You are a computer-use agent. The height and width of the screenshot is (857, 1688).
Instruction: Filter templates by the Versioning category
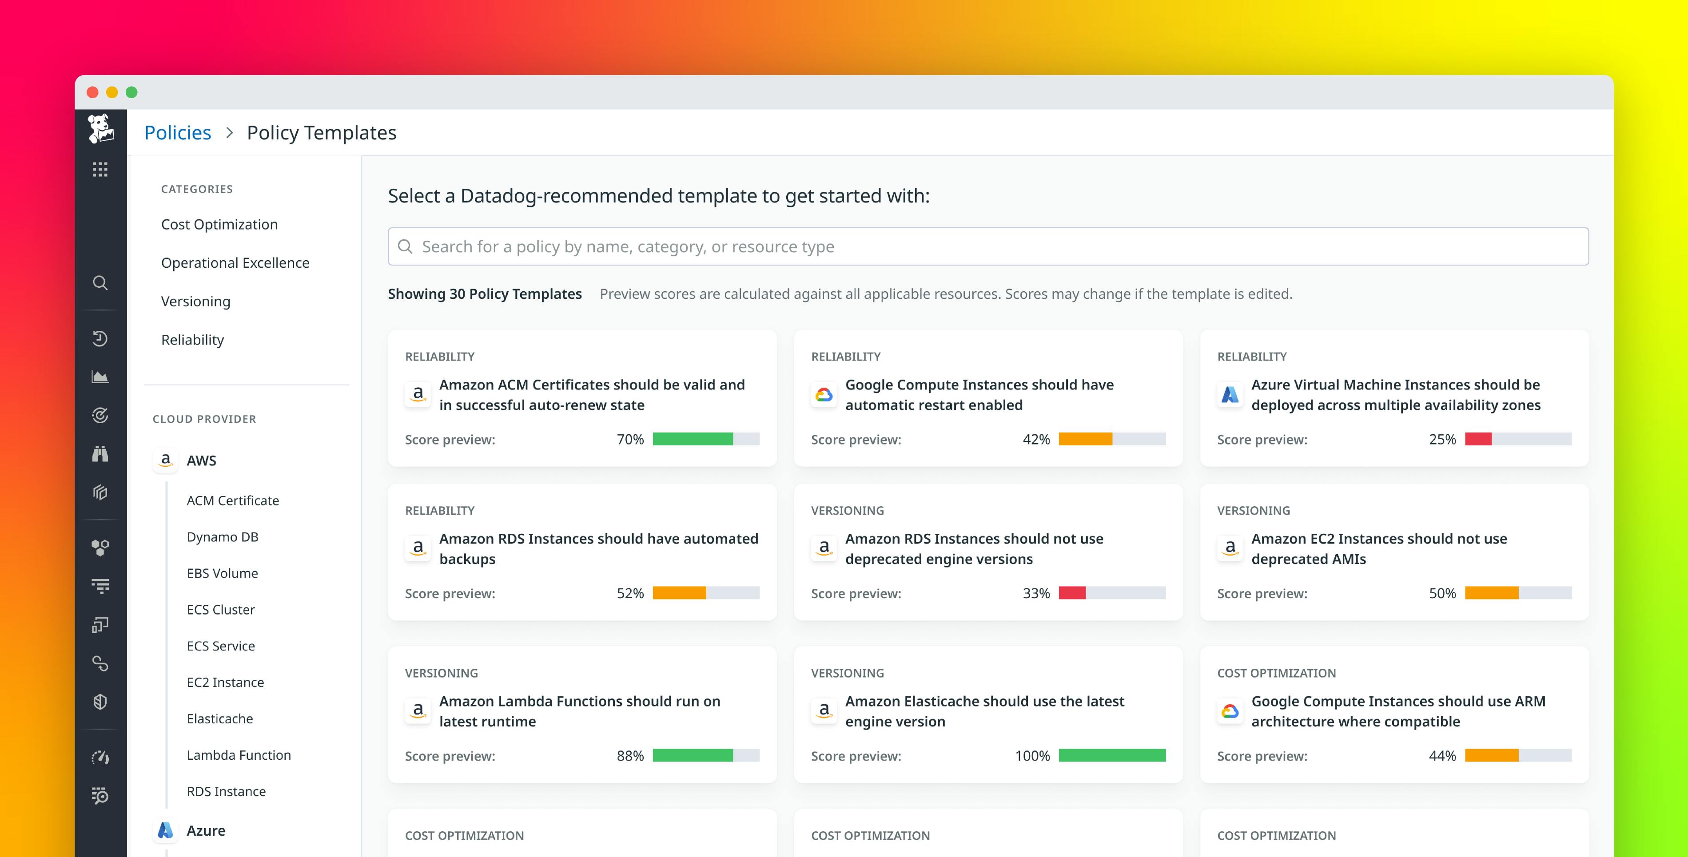[195, 301]
